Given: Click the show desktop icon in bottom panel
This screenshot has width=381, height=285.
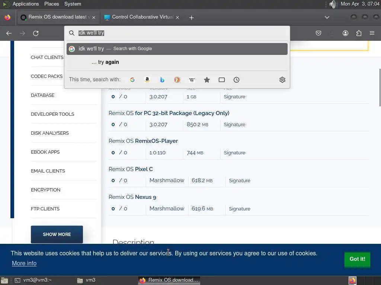Looking at the screenshot, I should tap(4, 281).
